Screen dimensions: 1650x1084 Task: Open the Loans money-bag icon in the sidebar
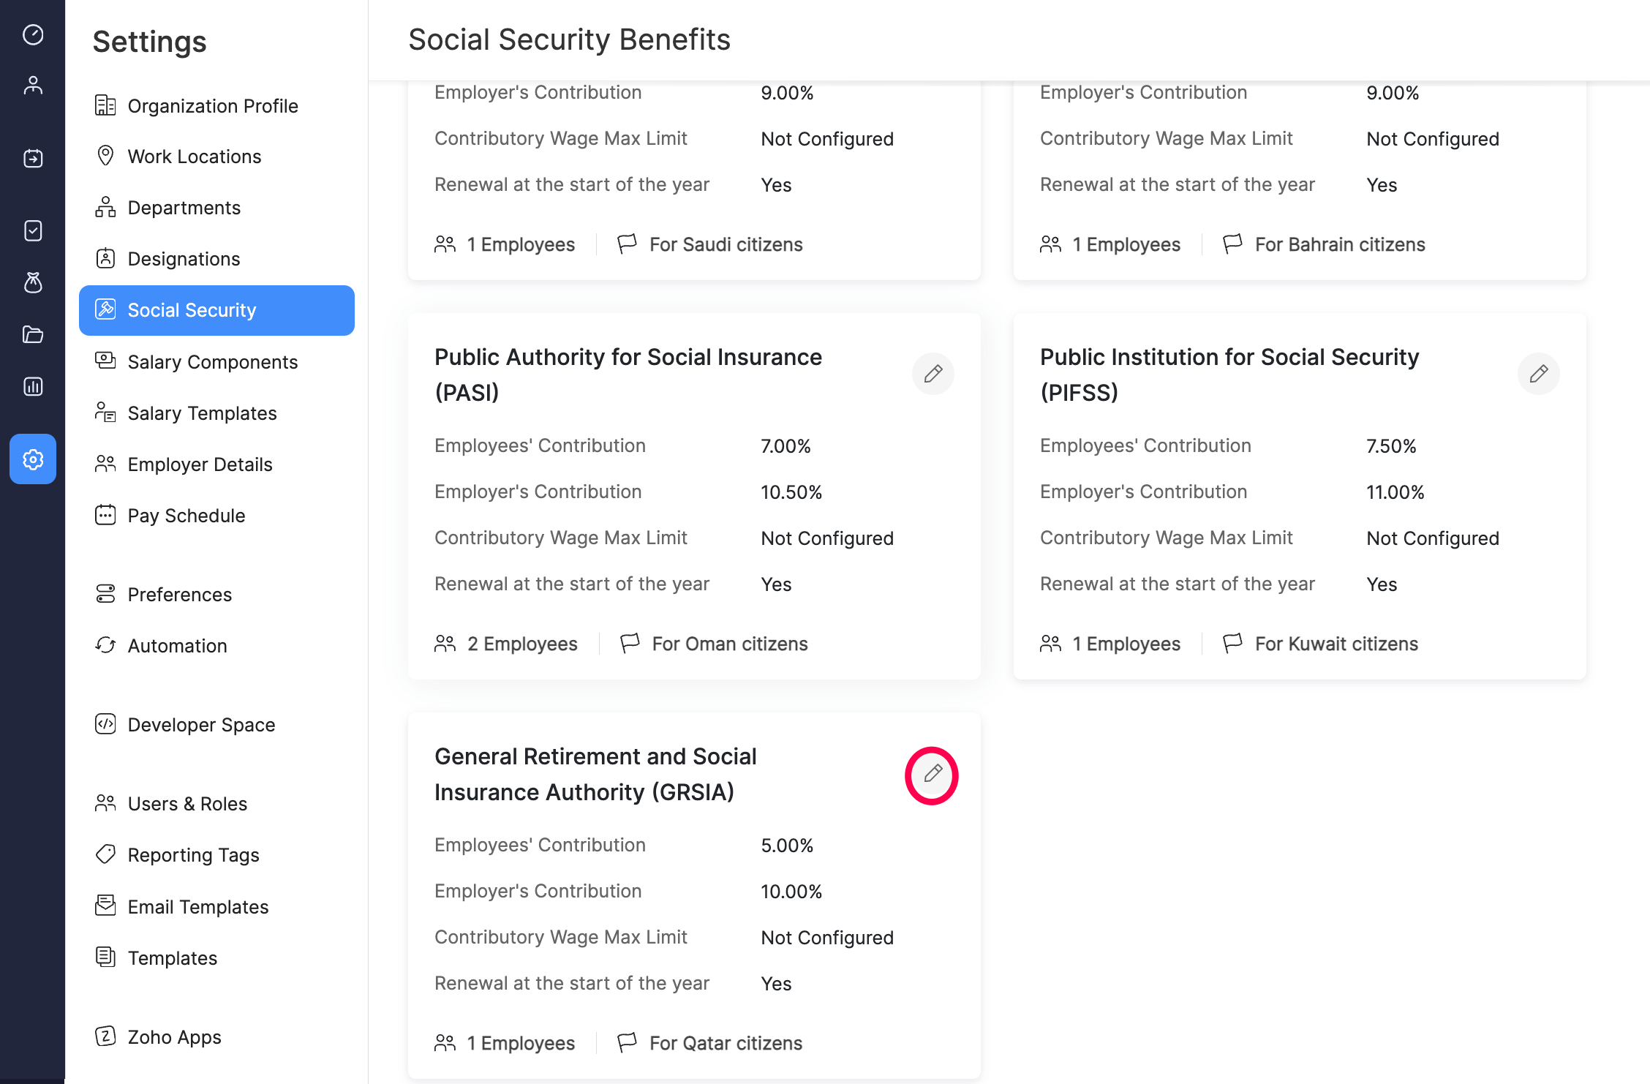pos(33,284)
